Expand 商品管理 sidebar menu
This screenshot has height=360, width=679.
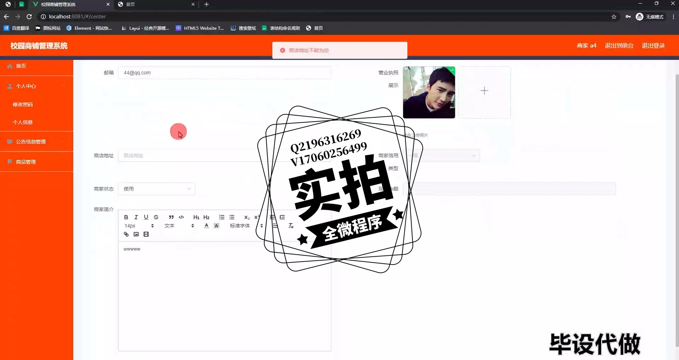coord(36,162)
